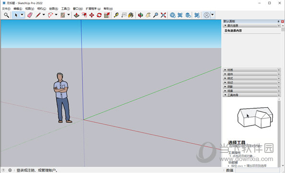Open the 3D Warehouse
This screenshot has height=173, width=285.
[x=173, y=15]
